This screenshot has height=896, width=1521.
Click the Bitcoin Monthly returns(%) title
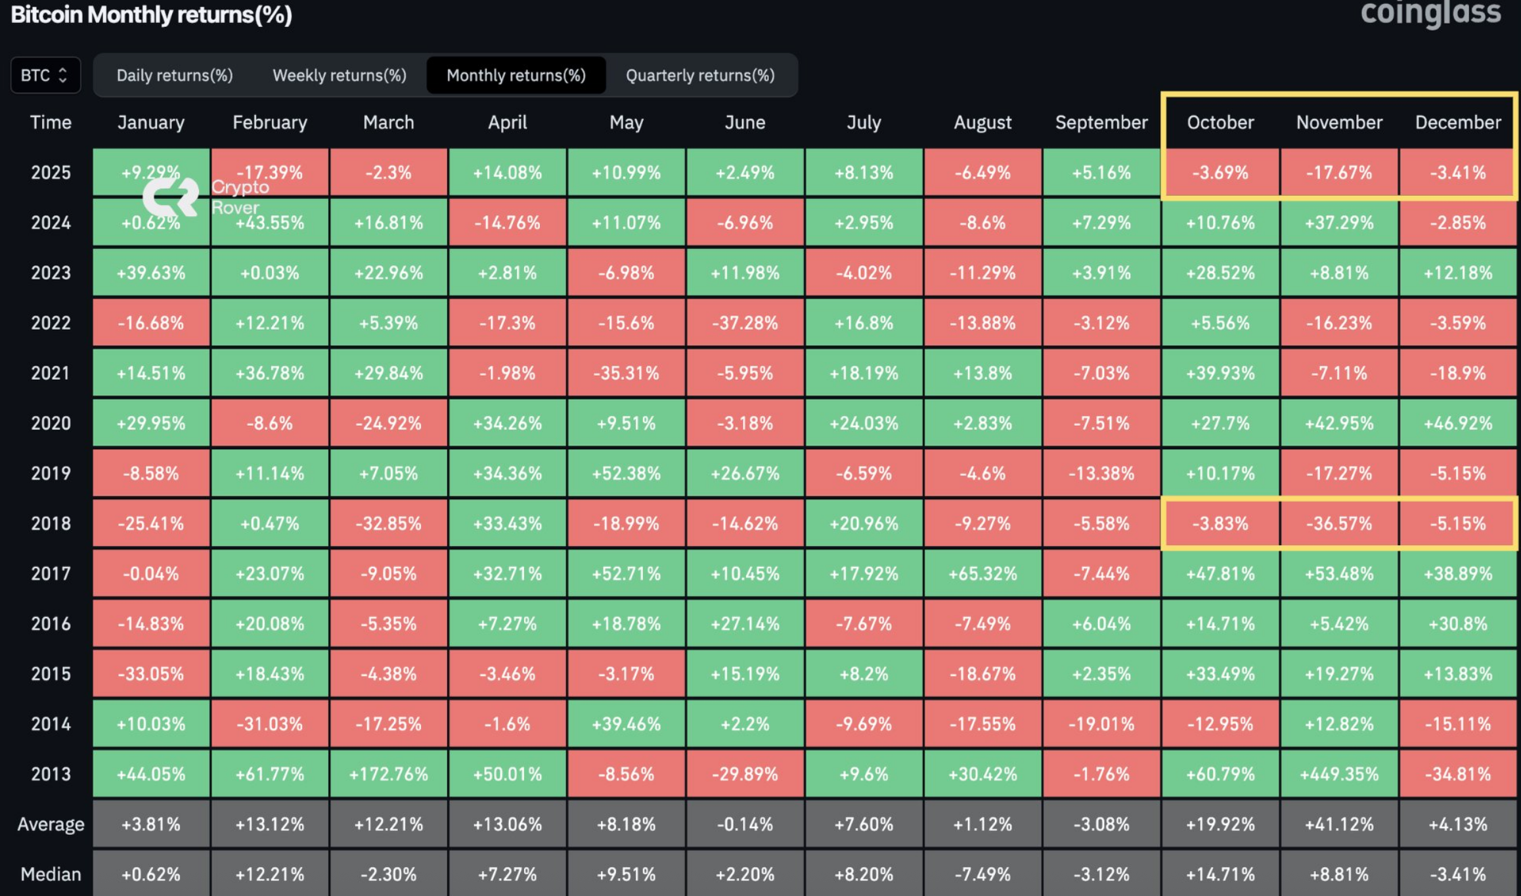[x=152, y=14]
